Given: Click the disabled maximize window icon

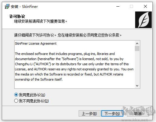Looking at the screenshot, I should point(132,6).
